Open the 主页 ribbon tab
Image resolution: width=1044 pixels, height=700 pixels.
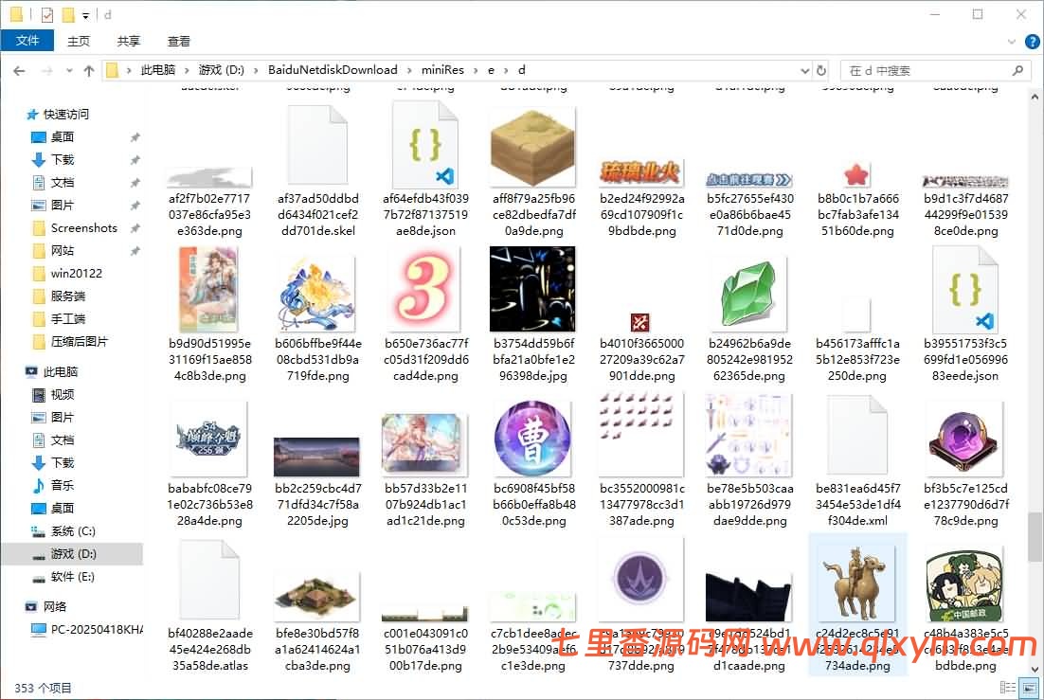[x=80, y=41]
